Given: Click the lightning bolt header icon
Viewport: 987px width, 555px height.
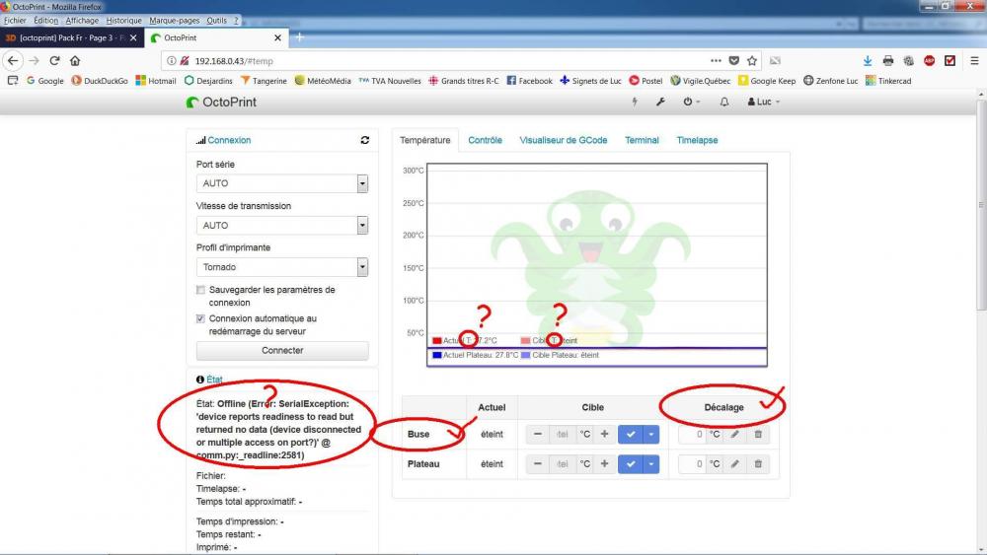Looking at the screenshot, I should [x=635, y=102].
